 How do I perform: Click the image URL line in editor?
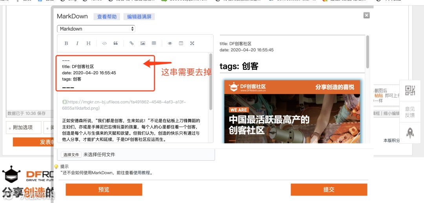(124, 105)
